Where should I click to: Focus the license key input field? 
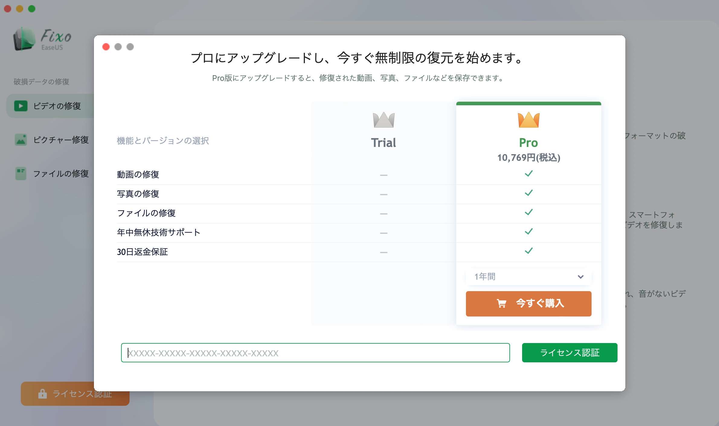pyautogui.click(x=315, y=353)
